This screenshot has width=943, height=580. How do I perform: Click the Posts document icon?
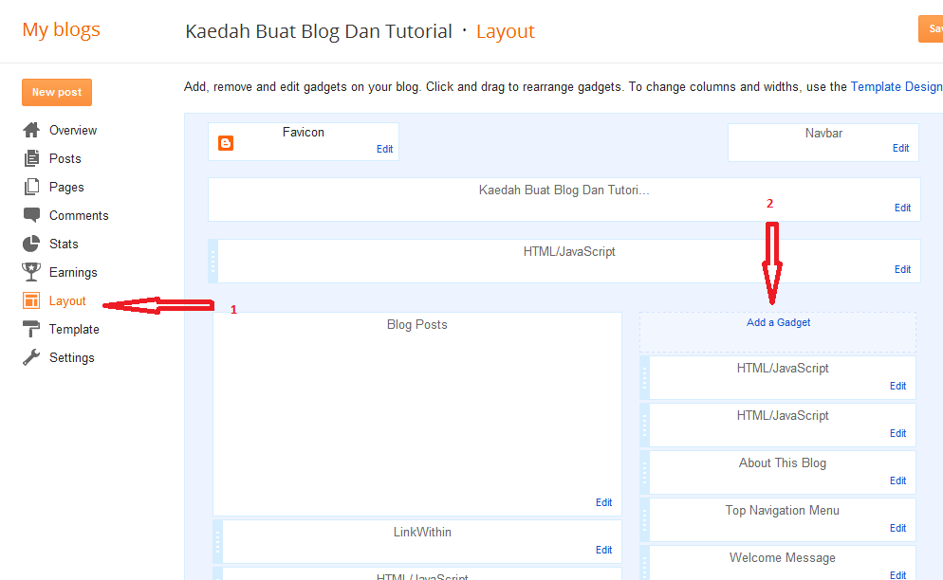(x=31, y=158)
